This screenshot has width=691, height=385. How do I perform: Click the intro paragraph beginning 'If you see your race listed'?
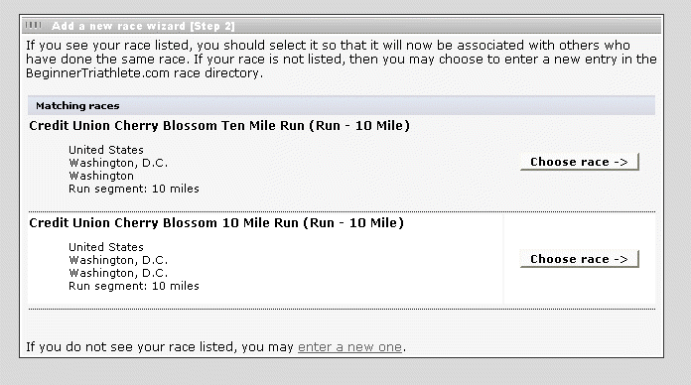click(x=342, y=59)
